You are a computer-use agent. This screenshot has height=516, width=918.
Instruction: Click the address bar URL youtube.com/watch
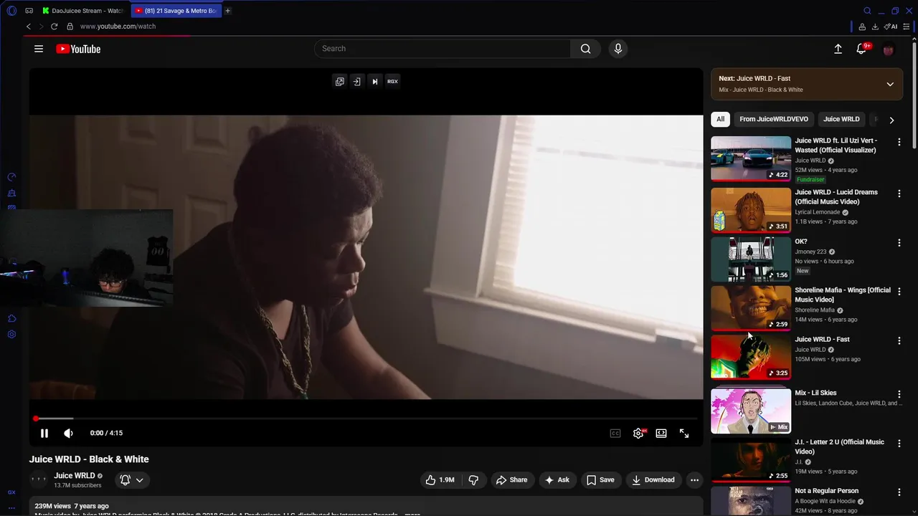[118, 27]
